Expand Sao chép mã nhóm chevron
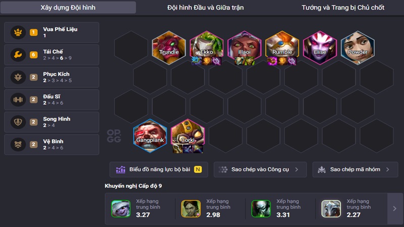Screen dimensions: 404x227 click(388, 169)
